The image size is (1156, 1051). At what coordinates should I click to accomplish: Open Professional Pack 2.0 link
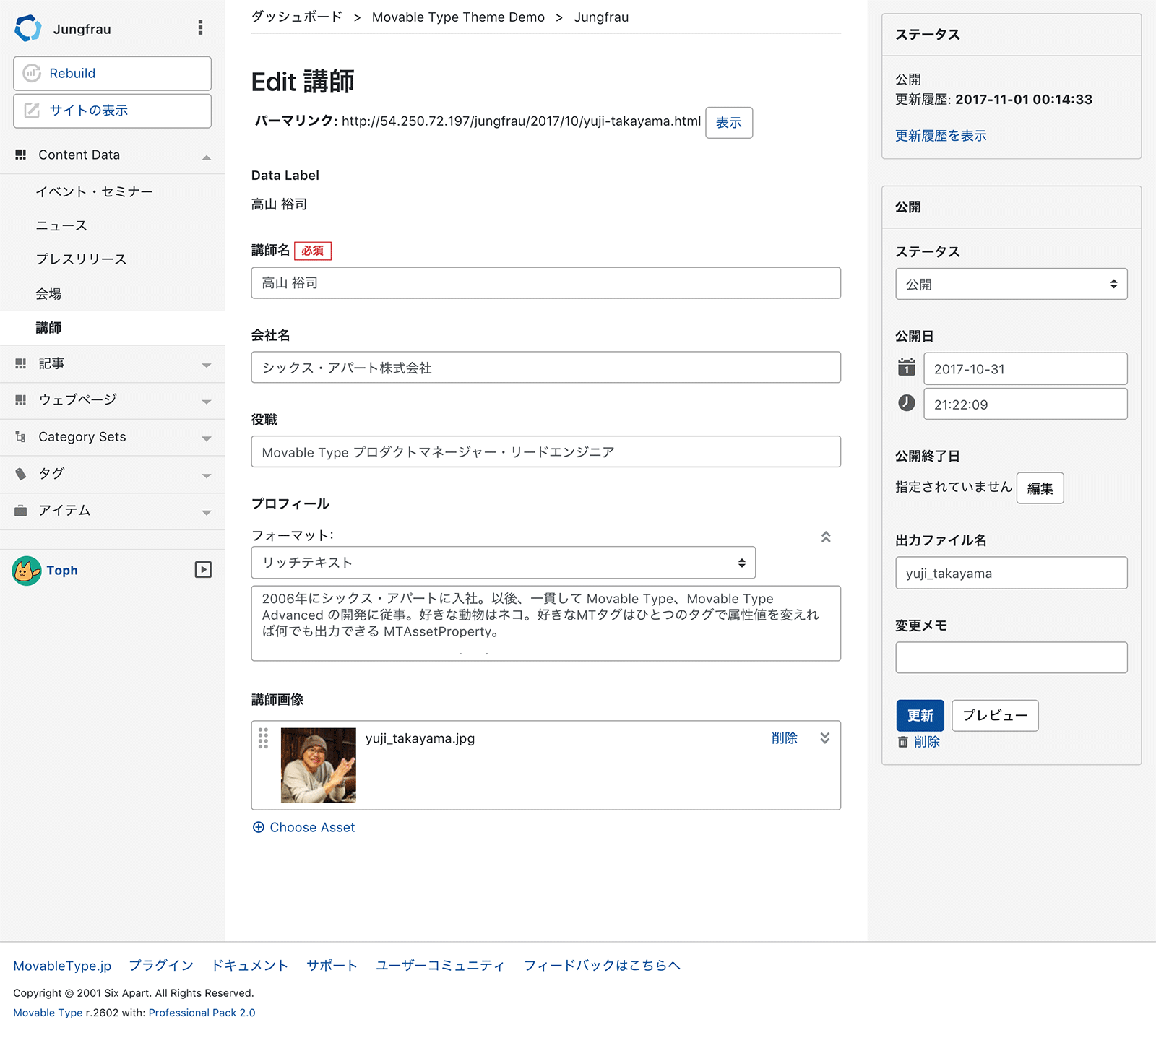pos(202,1013)
